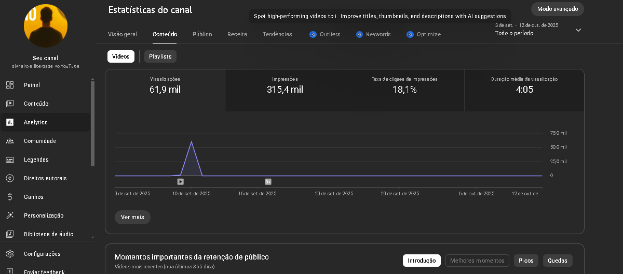Open the Painel dashboard icon
The height and width of the screenshot is (274, 623).
tap(10, 85)
